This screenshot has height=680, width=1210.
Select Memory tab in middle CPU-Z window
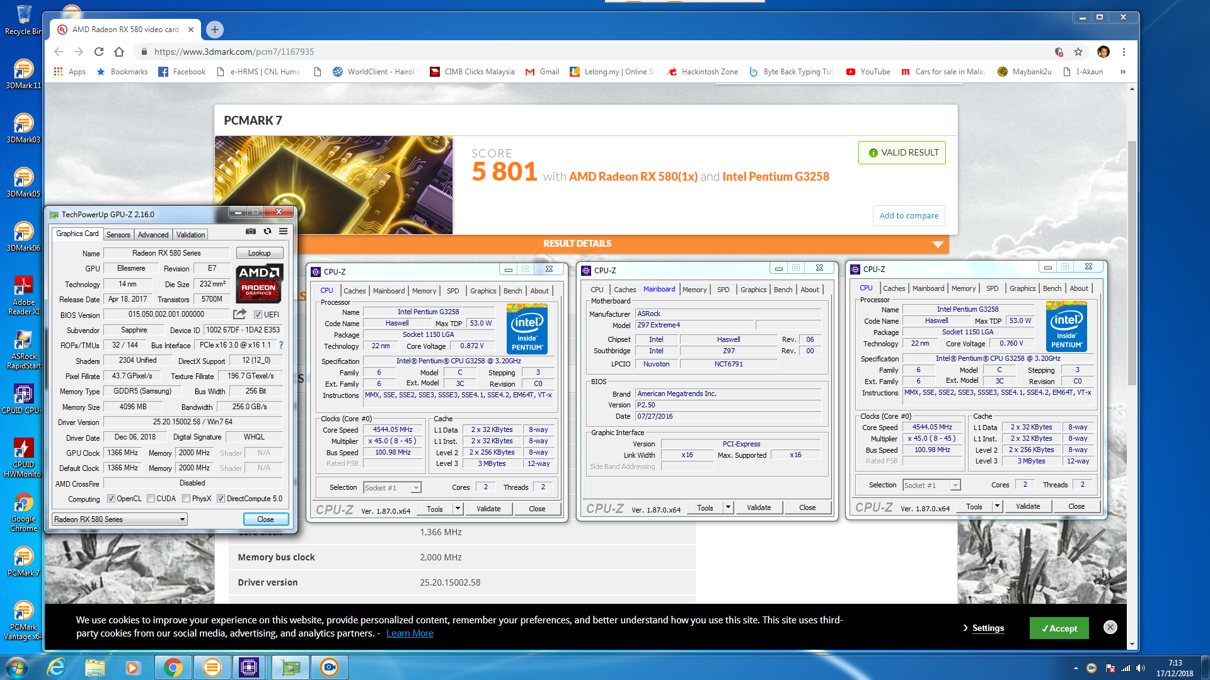pos(694,290)
